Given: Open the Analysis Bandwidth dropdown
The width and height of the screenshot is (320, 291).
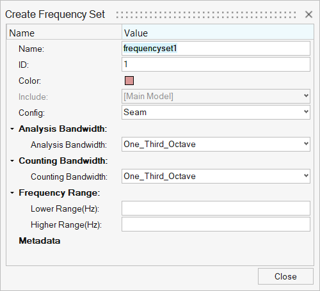Looking at the screenshot, I should [x=216, y=145].
